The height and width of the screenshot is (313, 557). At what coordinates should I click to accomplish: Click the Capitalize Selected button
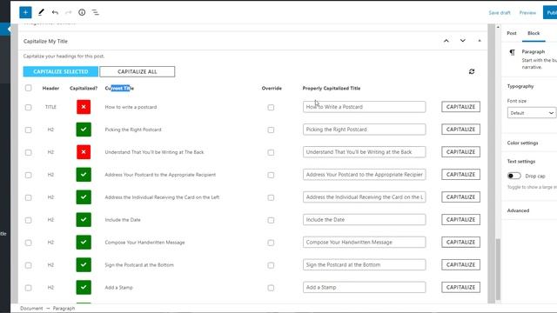click(x=61, y=71)
